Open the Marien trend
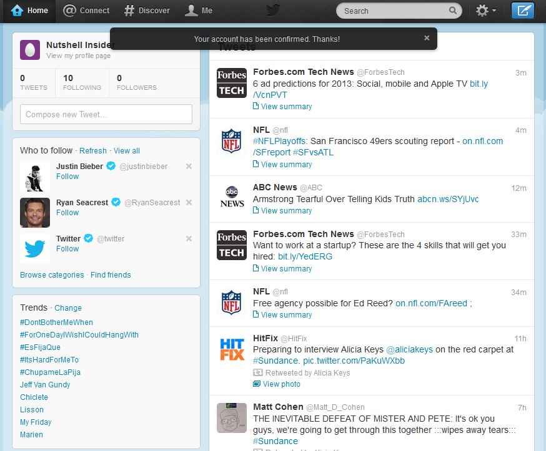This screenshot has width=546, height=451. pos(31,435)
